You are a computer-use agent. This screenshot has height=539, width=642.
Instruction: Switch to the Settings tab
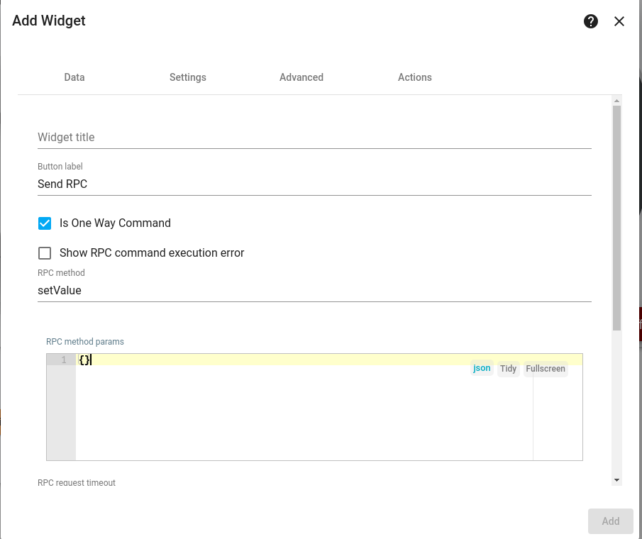[187, 77]
